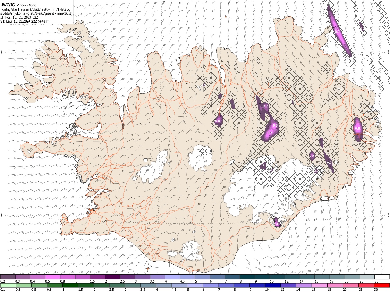This screenshot has height=292, width=390.
Task: Click the small purple snow patch near the south coast
Action: click(277, 222)
